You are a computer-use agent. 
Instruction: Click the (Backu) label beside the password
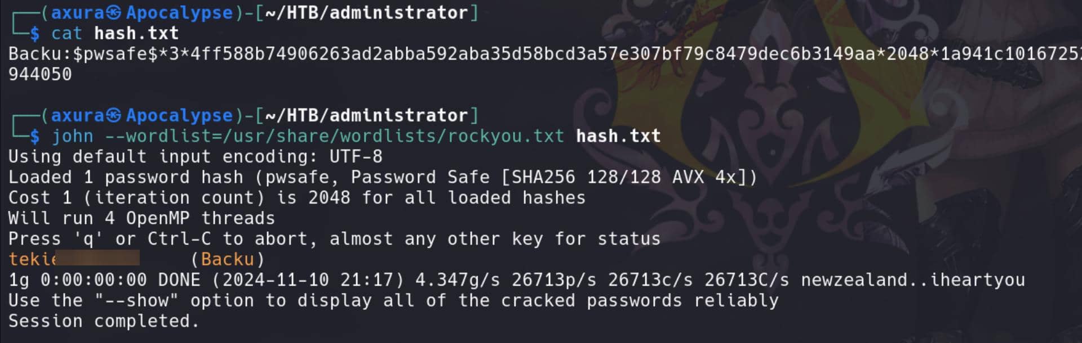[x=228, y=259]
